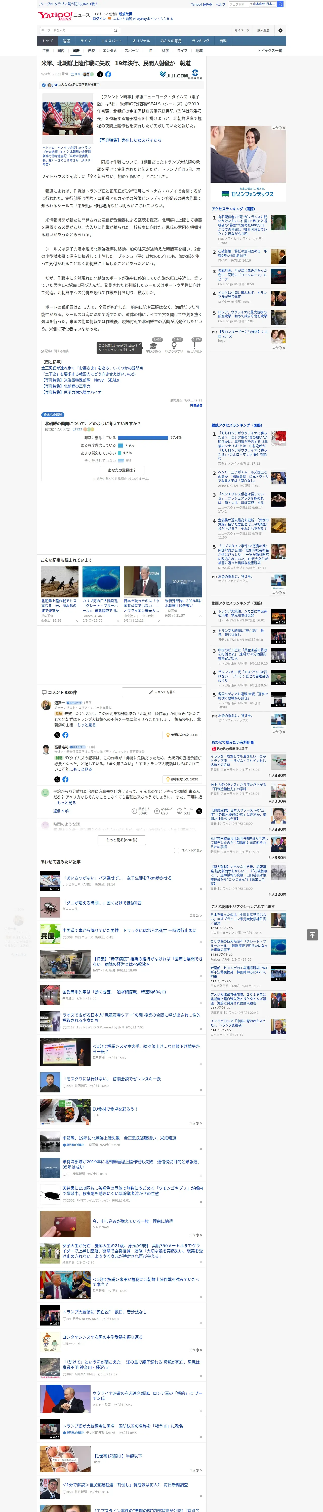Image resolution: width=323 pixels, height=1512 pixels.
Task: Share 高橋浩祐's comment on Facebook
Action: (65, 779)
